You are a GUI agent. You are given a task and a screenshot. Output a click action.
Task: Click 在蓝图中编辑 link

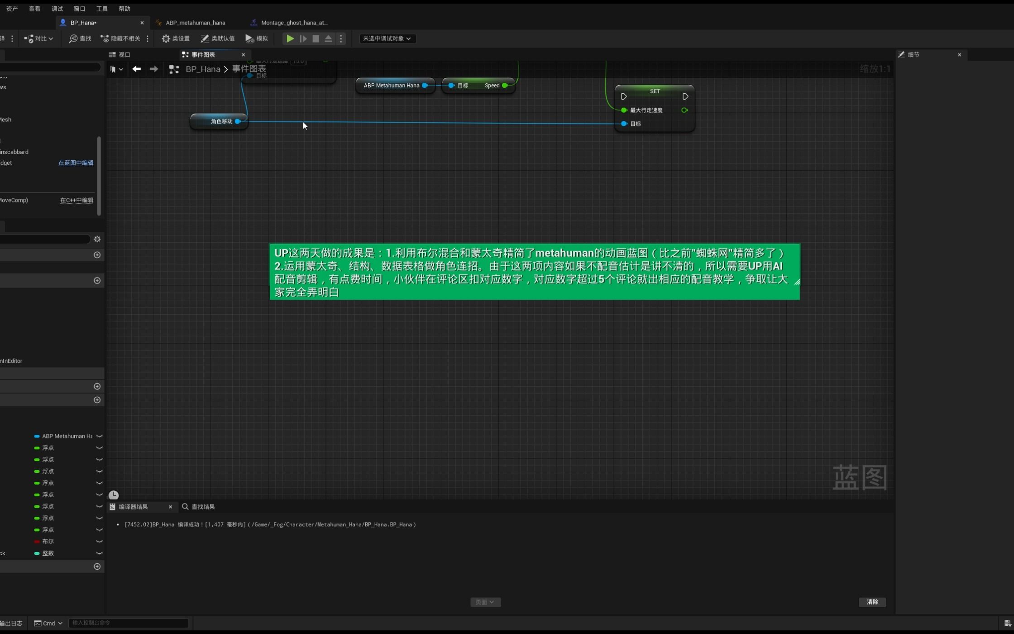[x=76, y=163]
